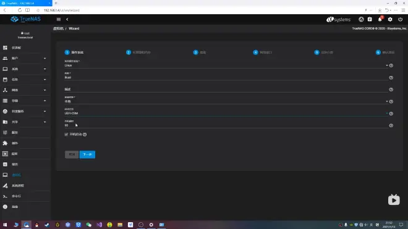This screenshot has height=229, width=408.
Task: Click the System laptop icon in sidebar
Action: [5, 69]
